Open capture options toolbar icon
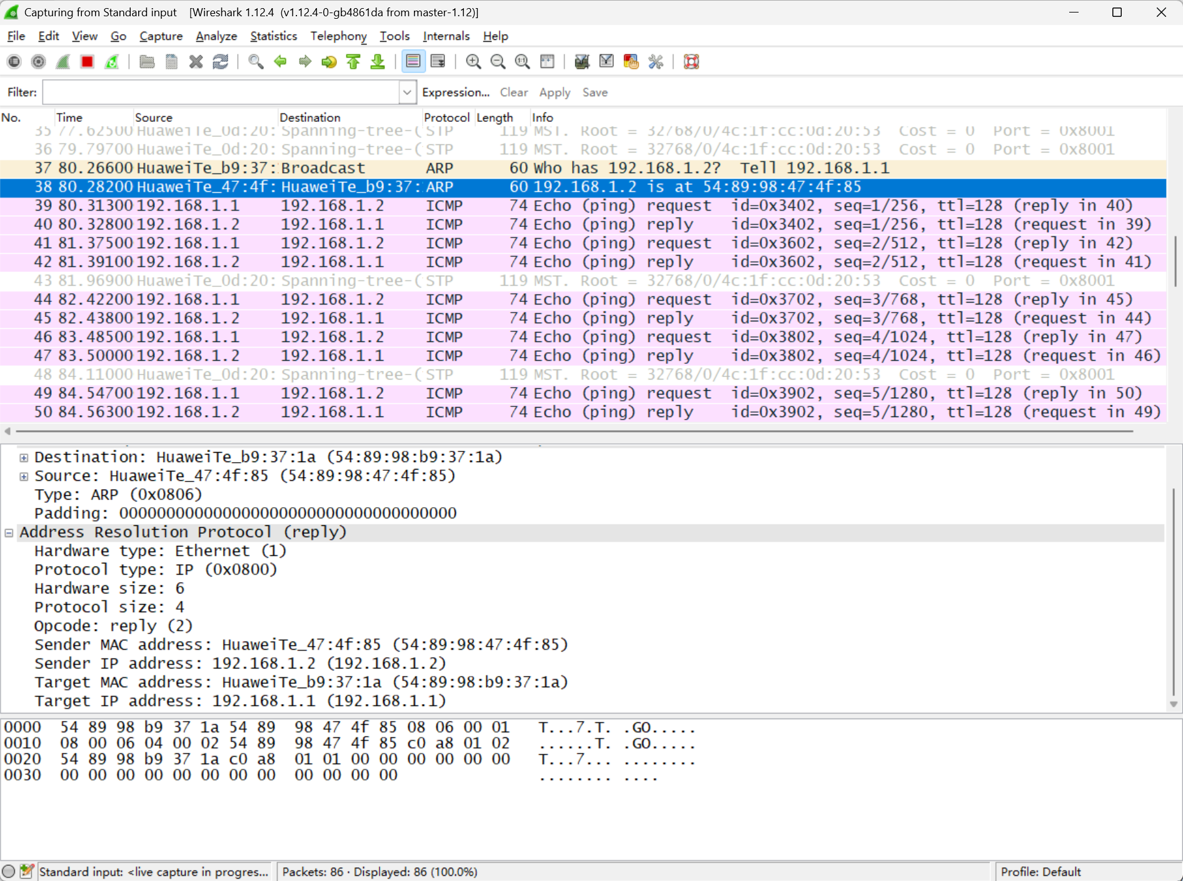Viewport: 1183px width, 881px height. pyautogui.click(x=38, y=61)
